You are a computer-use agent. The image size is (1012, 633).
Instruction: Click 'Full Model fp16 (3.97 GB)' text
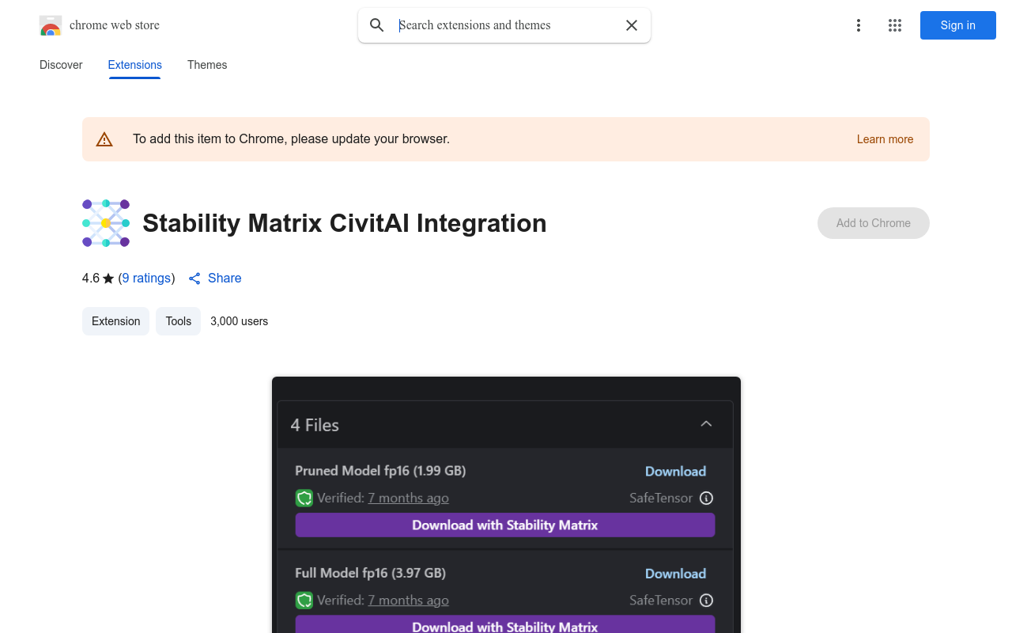click(x=370, y=573)
